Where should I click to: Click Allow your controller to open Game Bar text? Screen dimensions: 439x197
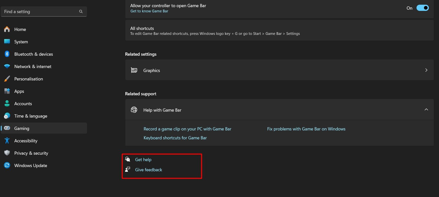point(168,5)
